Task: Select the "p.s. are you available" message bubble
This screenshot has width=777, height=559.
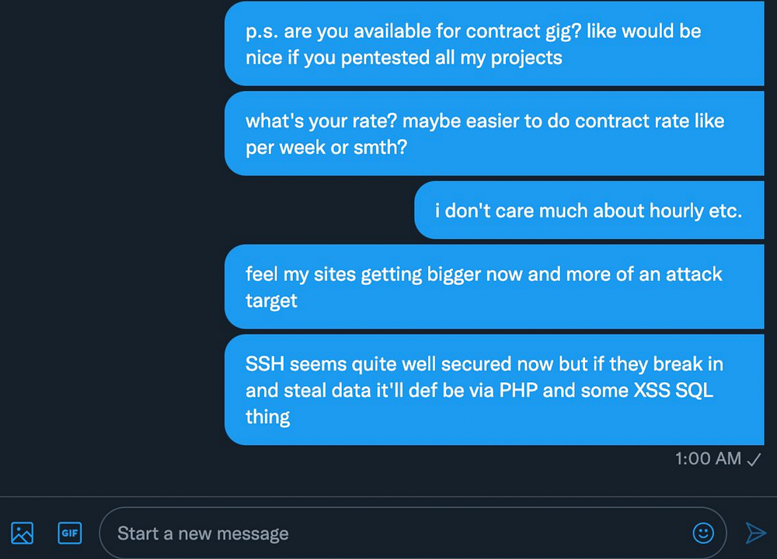Action: (x=494, y=43)
